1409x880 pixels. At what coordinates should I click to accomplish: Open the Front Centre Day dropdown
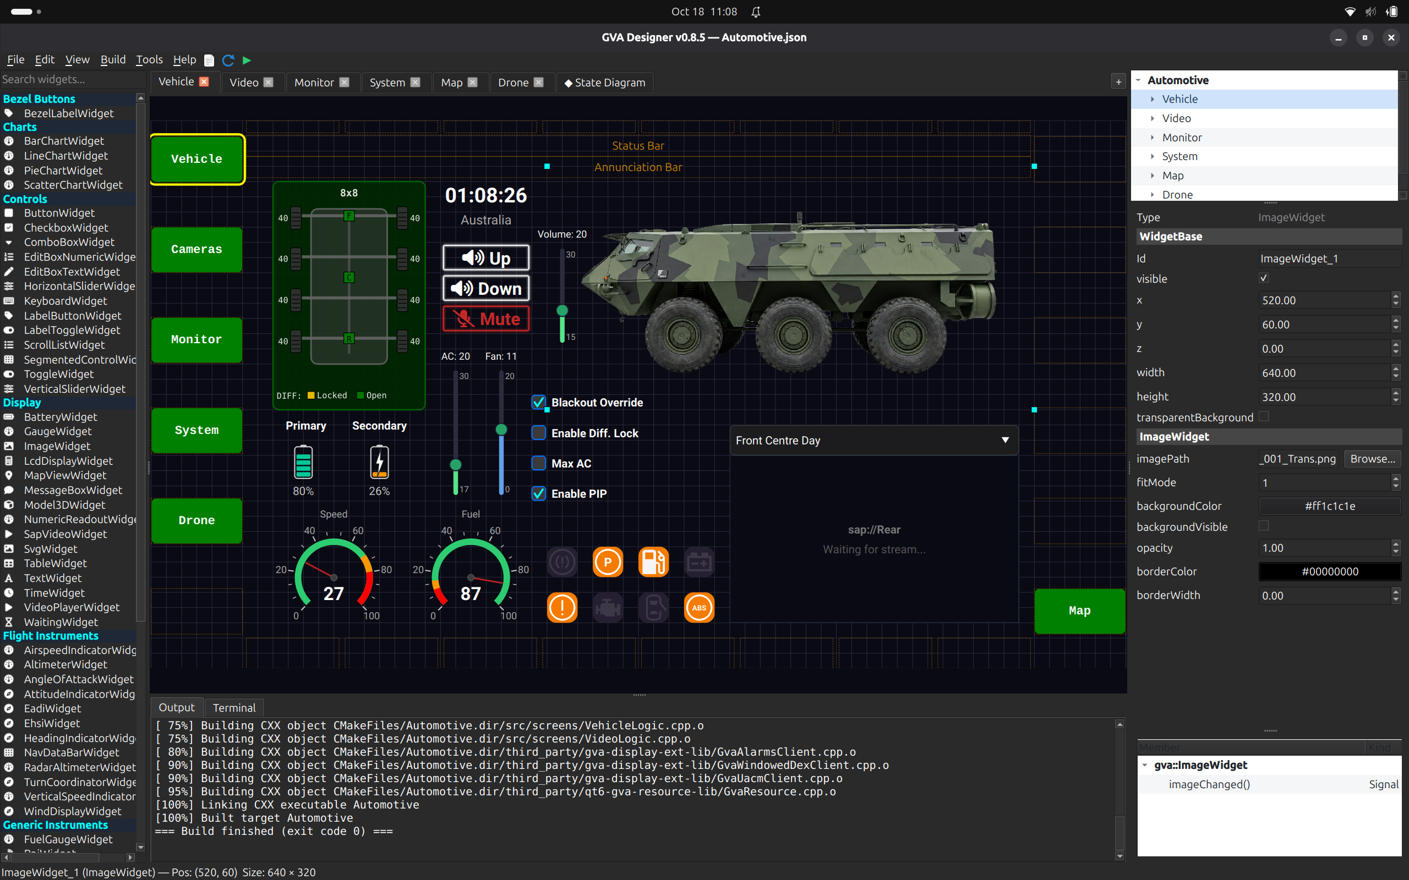tap(873, 441)
